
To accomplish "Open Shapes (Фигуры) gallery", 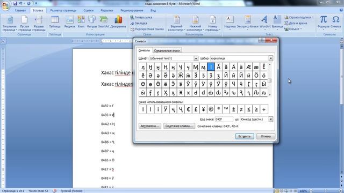I will 92,22.
